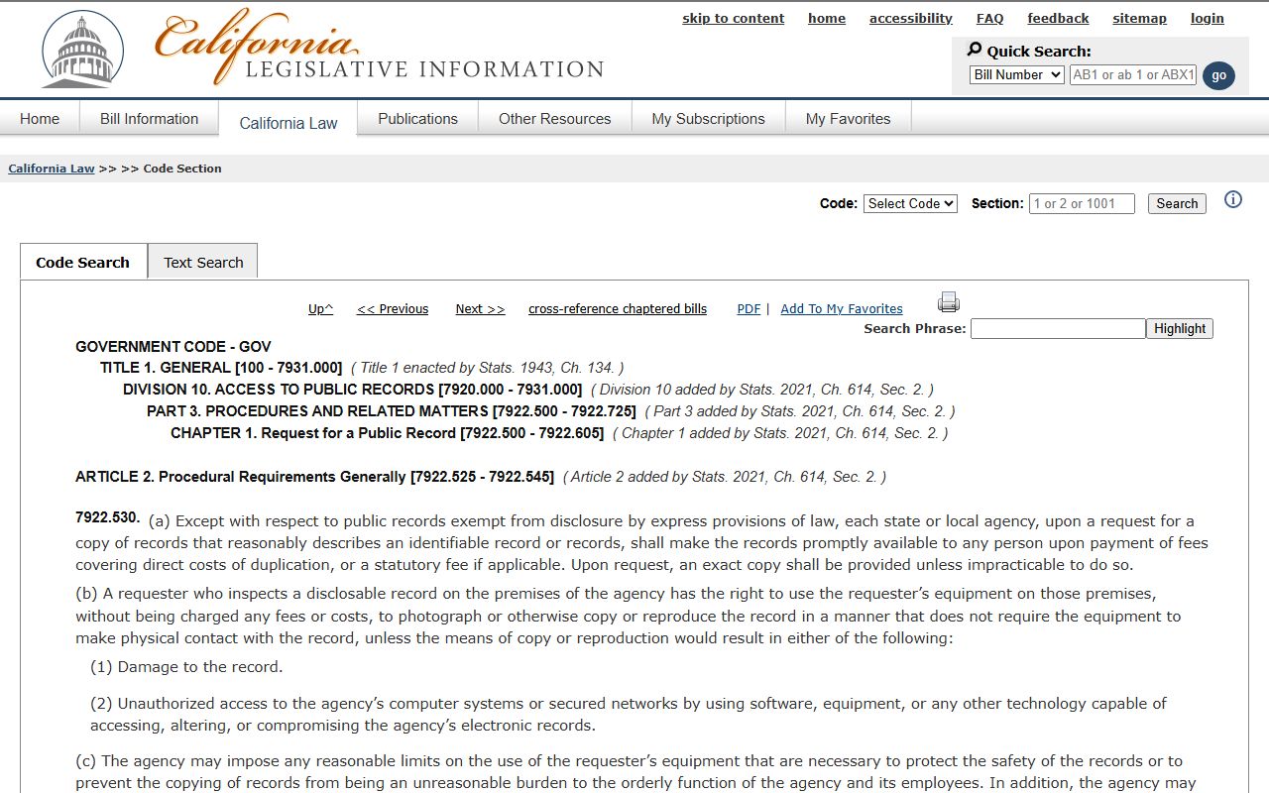Viewport: 1269px width, 793px height.
Task: Open the accessibility link
Action: click(x=911, y=18)
